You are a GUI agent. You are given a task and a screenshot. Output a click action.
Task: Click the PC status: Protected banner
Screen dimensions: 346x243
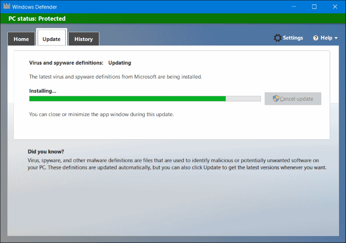point(173,19)
